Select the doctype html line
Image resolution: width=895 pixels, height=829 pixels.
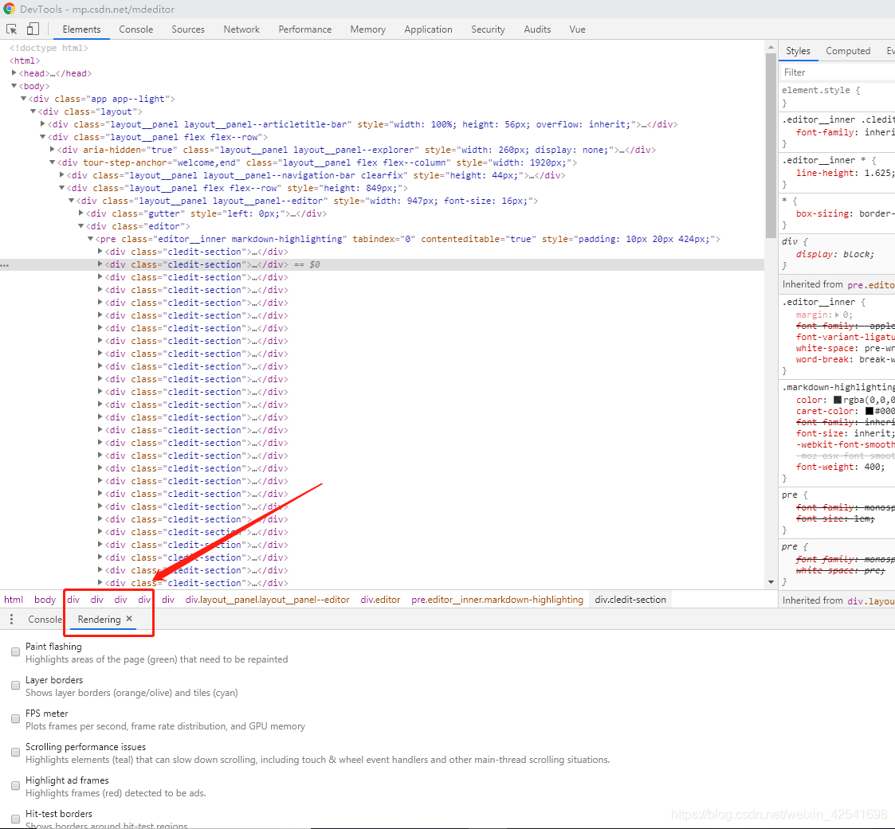tap(49, 48)
